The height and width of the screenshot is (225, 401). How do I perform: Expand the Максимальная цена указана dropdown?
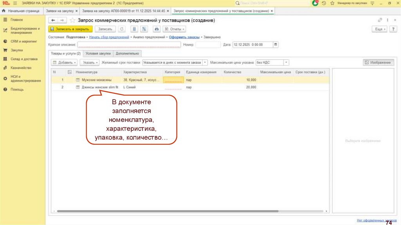pos(286,62)
